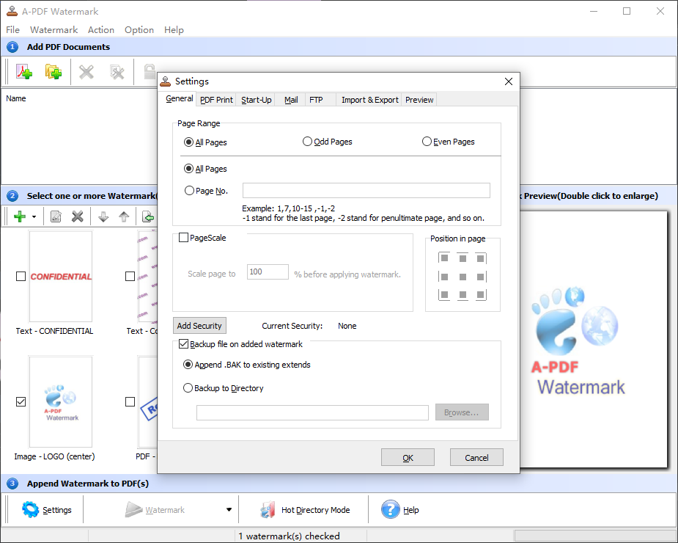Click the Import watermark icon with green arrow
The width and height of the screenshot is (678, 543).
148,216
